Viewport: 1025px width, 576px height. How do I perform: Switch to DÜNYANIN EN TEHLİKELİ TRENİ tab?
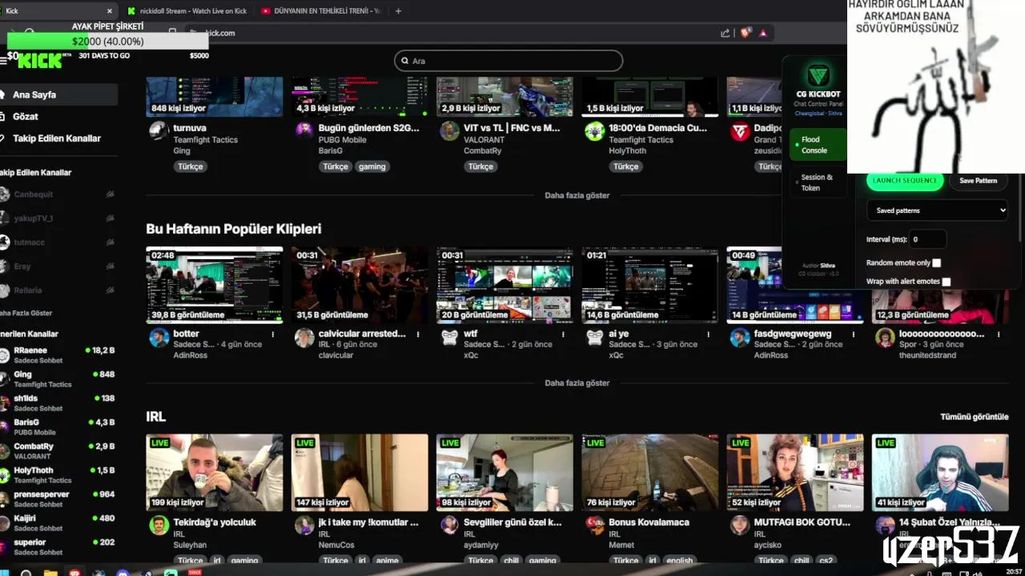[320, 10]
